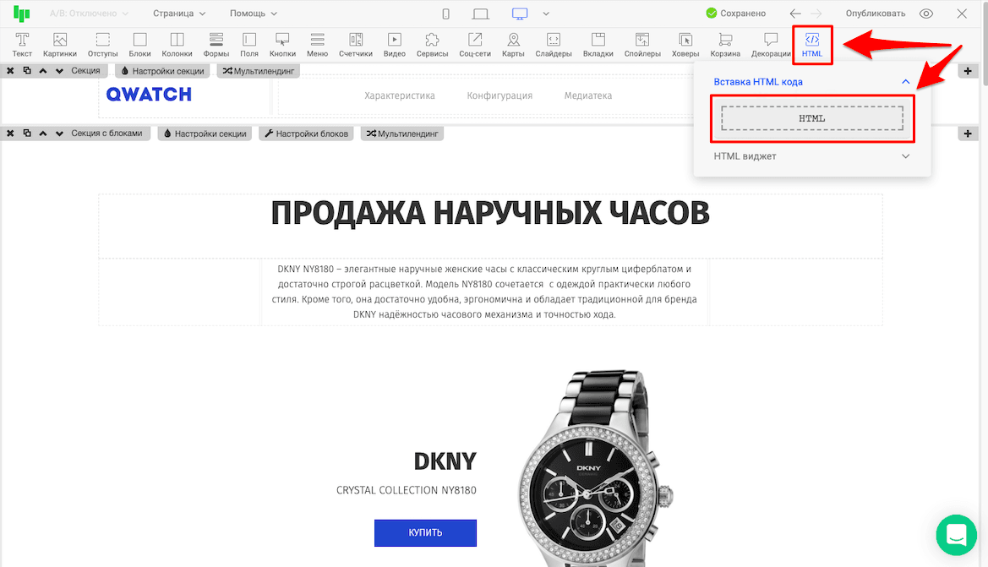This screenshot has width=988, height=567.
Task: Select the desktop monitor preview
Action: click(520, 14)
